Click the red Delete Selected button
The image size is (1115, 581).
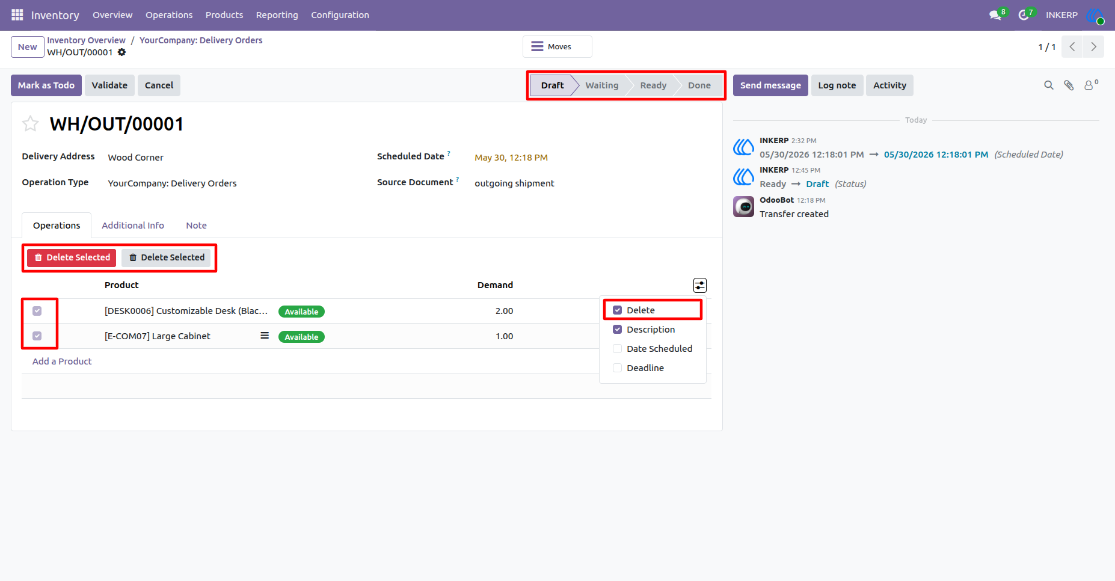pos(72,257)
